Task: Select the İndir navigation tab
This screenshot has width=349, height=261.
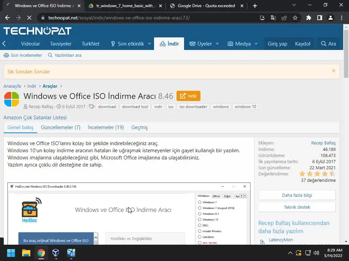Action: (x=169, y=44)
